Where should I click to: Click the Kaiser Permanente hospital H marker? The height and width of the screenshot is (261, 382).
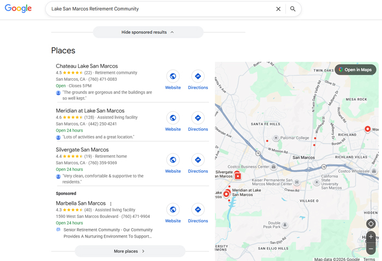pos(296,182)
